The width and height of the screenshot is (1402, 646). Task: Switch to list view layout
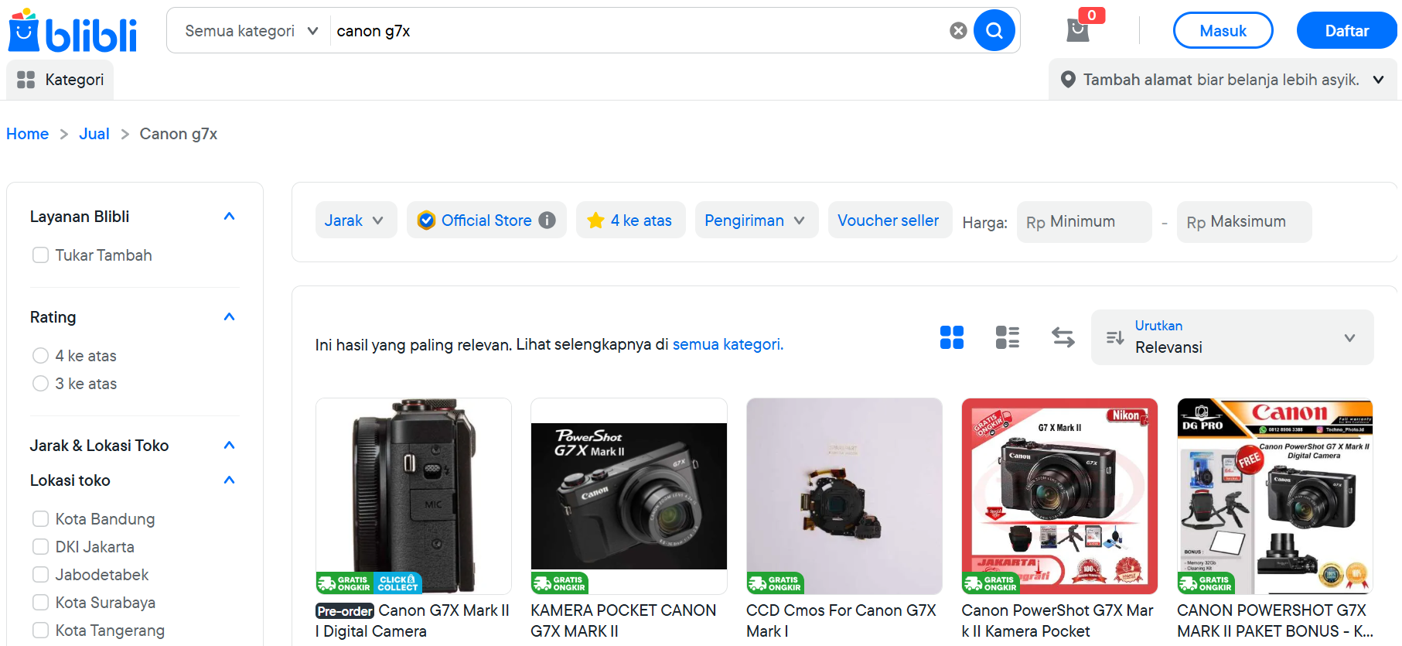[x=1008, y=337]
